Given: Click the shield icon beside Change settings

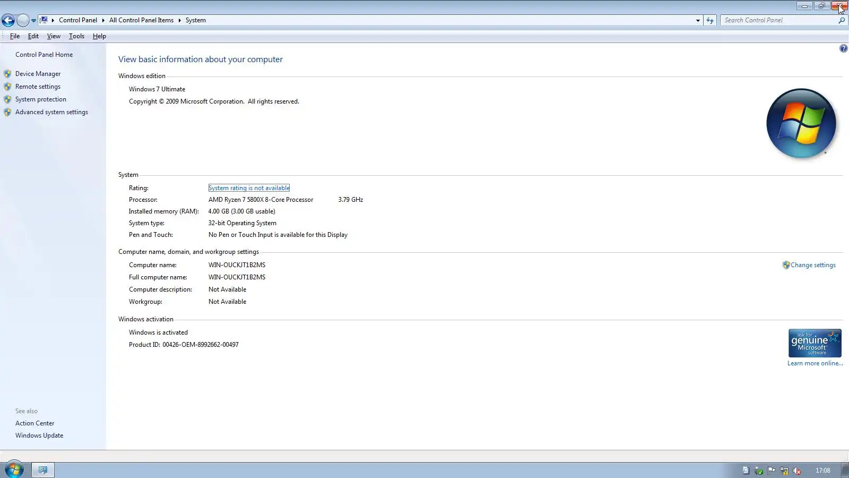Looking at the screenshot, I should coord(786,265).
